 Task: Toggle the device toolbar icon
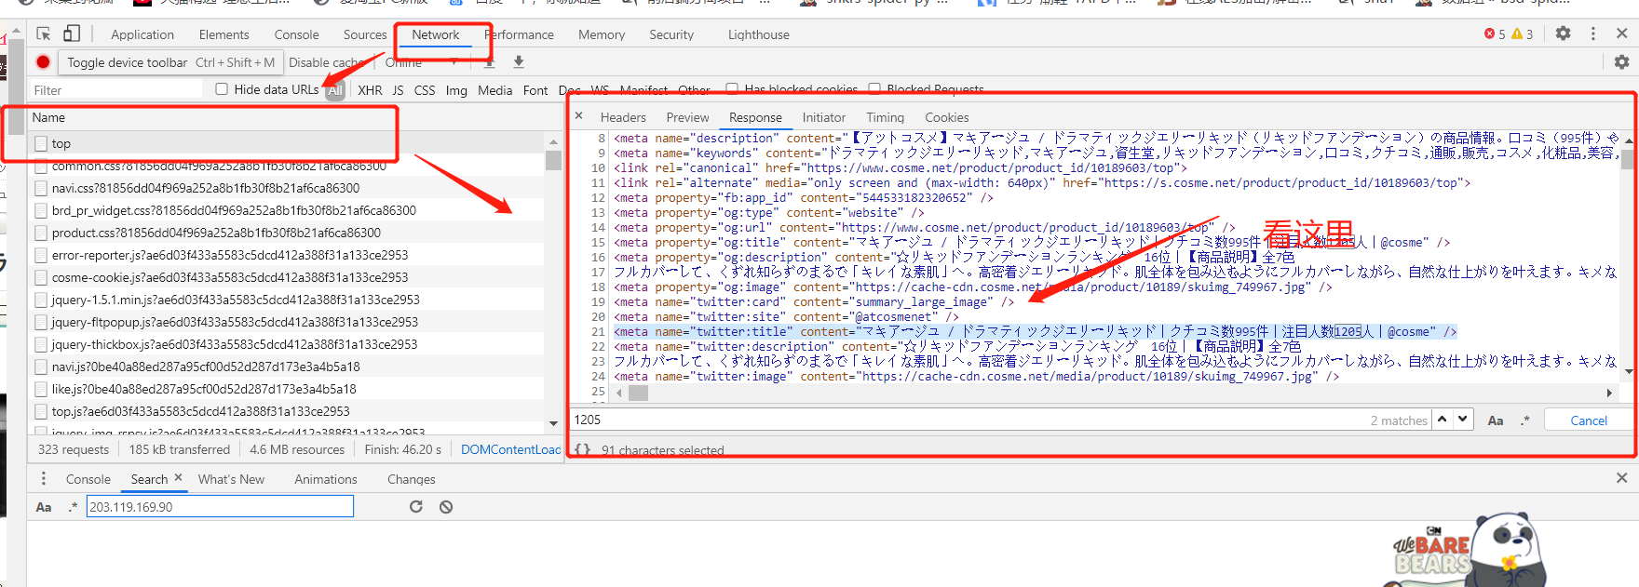[x=72, y=33]
